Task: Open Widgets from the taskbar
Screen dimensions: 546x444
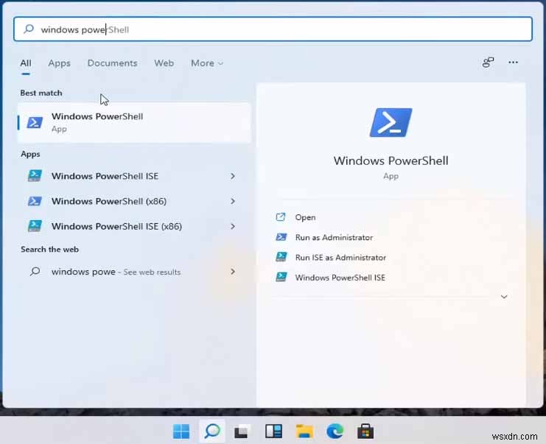Action: (x=273, y=431)
